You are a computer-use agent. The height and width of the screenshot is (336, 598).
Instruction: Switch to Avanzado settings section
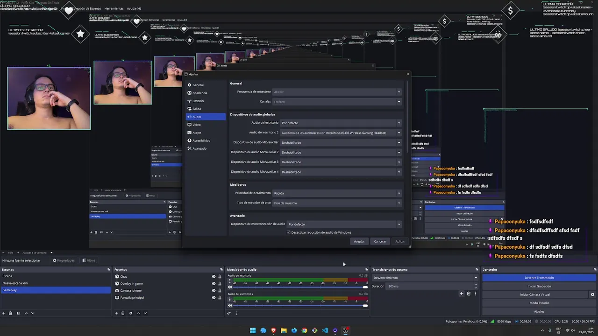coord(206,148)
